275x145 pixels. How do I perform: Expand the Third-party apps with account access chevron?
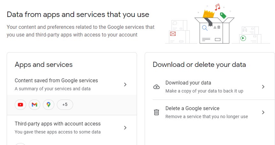(125, 128)
